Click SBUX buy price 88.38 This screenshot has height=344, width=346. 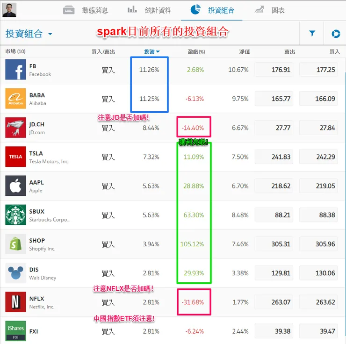pyautogui.click(x=318, y=215)
